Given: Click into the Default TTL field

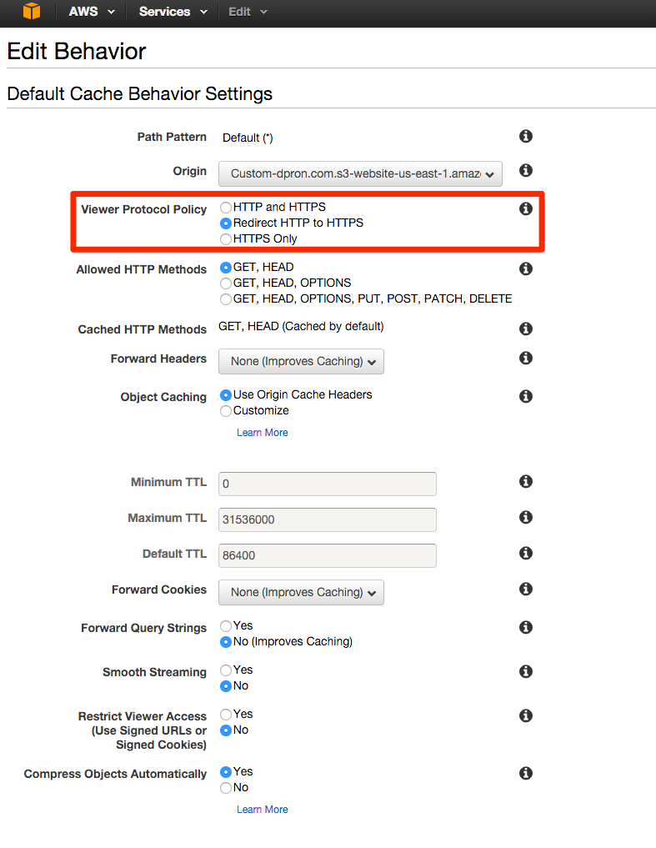Looking at the screenshot, I should tap(328, 555).
